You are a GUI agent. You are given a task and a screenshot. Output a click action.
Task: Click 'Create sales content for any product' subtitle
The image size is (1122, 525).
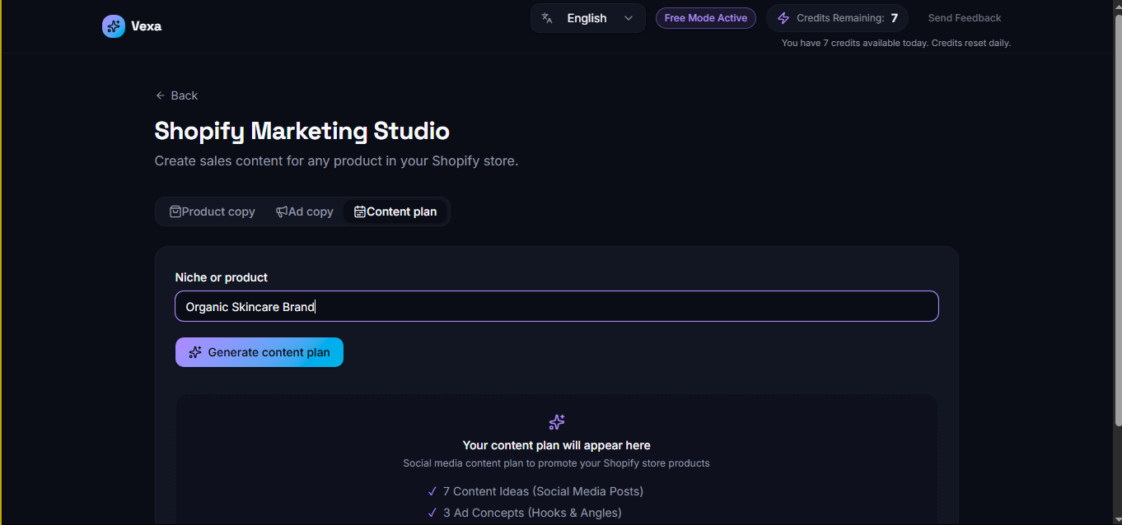[x=336, y=161]
